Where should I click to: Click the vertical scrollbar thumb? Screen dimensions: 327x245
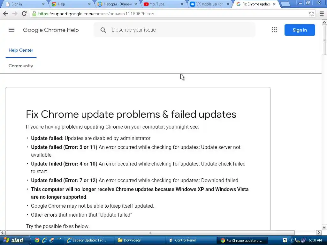[x=324, y=40]
